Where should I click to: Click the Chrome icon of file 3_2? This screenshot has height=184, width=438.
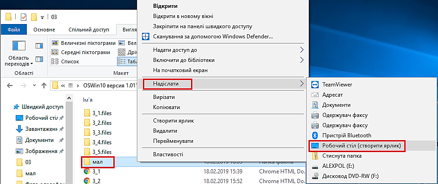(x=87, y=181)
